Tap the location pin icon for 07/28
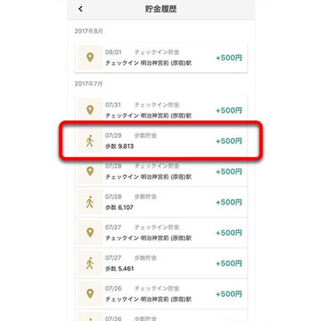321x321 pixels. click(x=90, y=171)
